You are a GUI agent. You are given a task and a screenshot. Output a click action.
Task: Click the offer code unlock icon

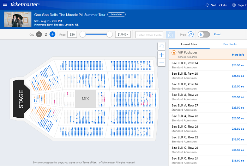[170, 35]
